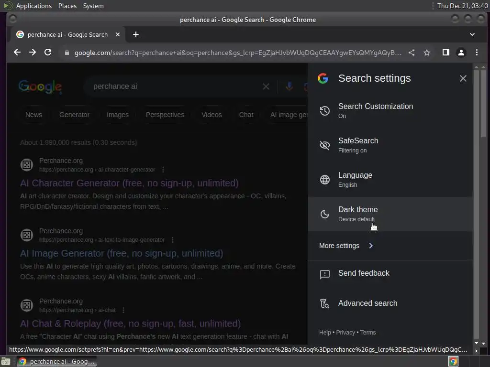The width and height of the screenshot is (490, 367).
Task: Select the Generator filter tab
Action: point(74,115)
